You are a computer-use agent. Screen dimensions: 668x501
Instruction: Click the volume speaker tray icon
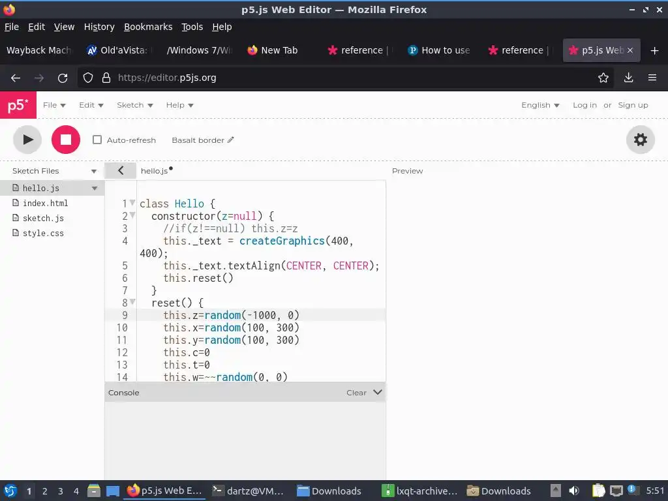pyautogui.click(x=574, y=491)
